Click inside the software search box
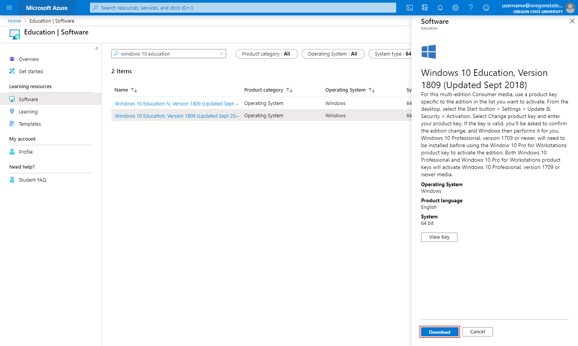 point(168,54)
